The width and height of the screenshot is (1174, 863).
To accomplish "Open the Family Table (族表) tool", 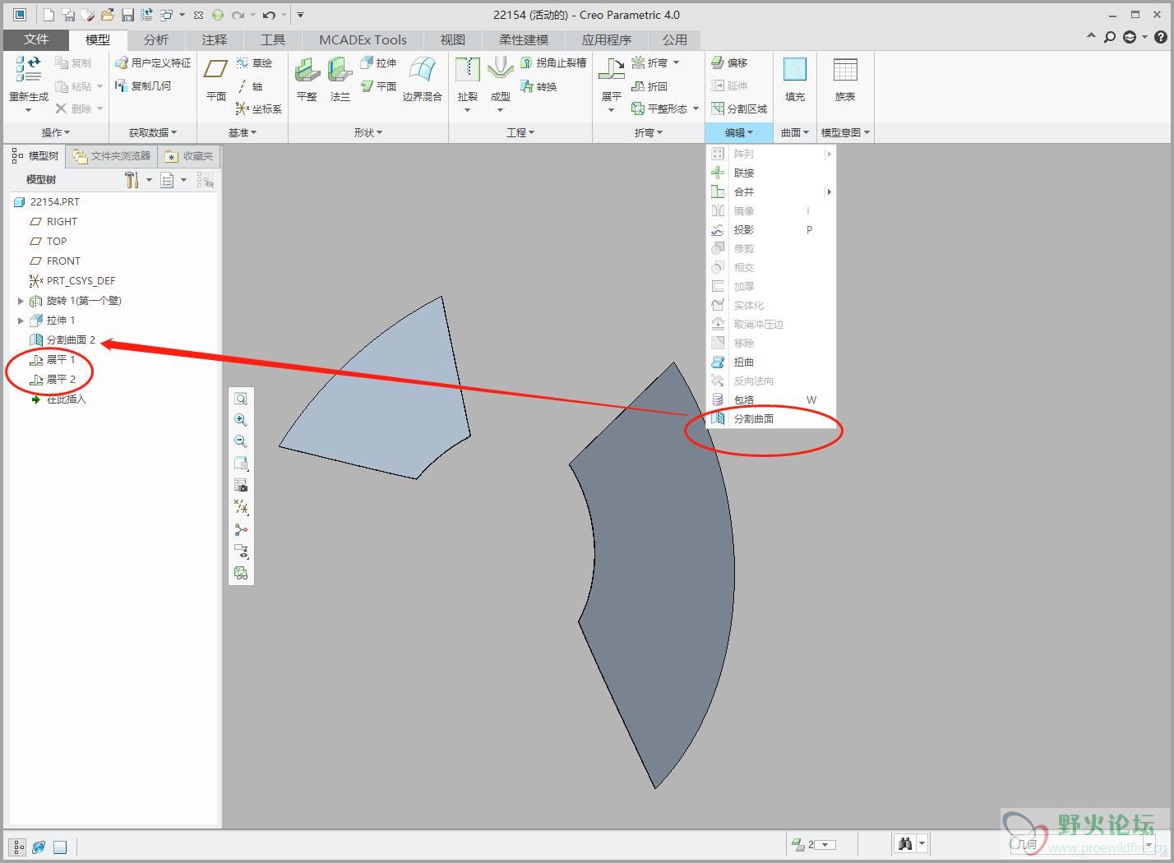I will tap(845, 81).
